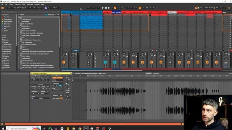
Task: Toggle track 7 activator button
Action: 133,62
